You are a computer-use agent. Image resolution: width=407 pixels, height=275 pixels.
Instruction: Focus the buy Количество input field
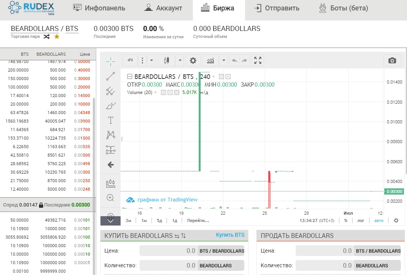(x=169, y=265)
